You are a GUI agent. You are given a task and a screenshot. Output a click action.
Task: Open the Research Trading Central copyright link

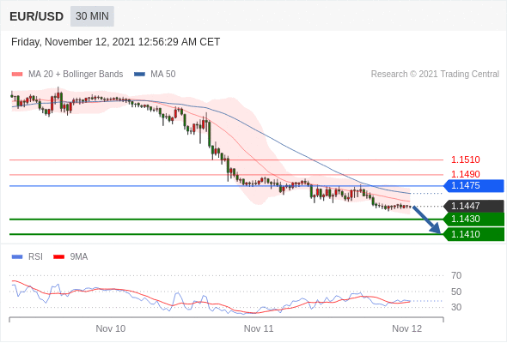coord(435,75)
